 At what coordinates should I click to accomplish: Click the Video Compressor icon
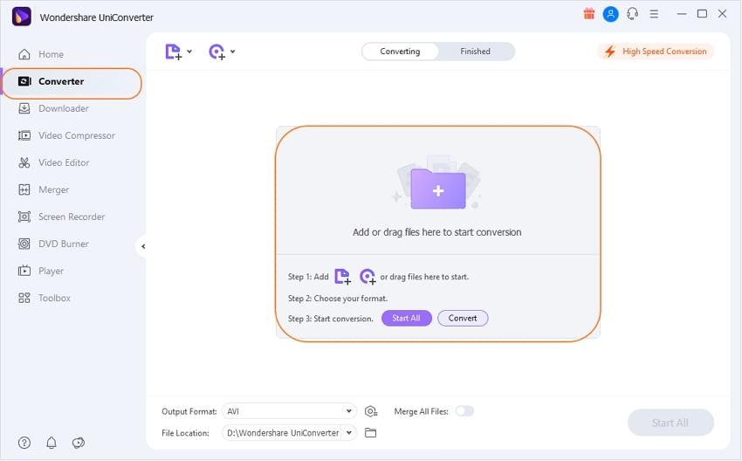pyautogui.click(x=24, y=135)
